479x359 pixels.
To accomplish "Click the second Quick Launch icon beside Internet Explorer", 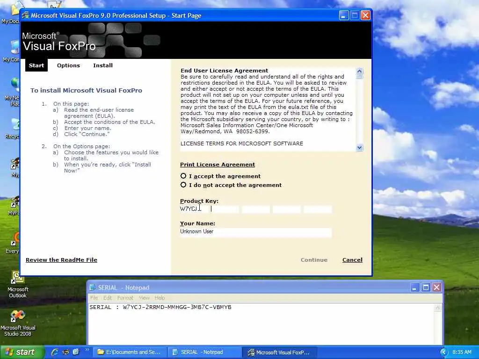I will [x=65, y=352].
